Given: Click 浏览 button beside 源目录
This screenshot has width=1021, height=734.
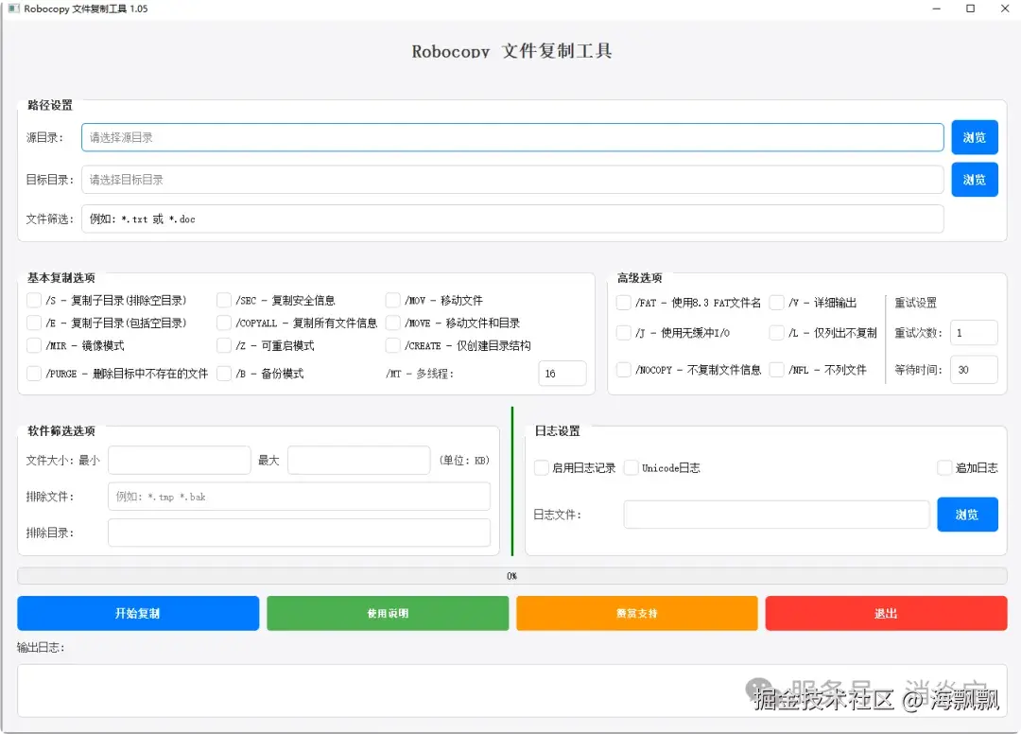Looking at the screenshot, I should (x=975, y=136).
